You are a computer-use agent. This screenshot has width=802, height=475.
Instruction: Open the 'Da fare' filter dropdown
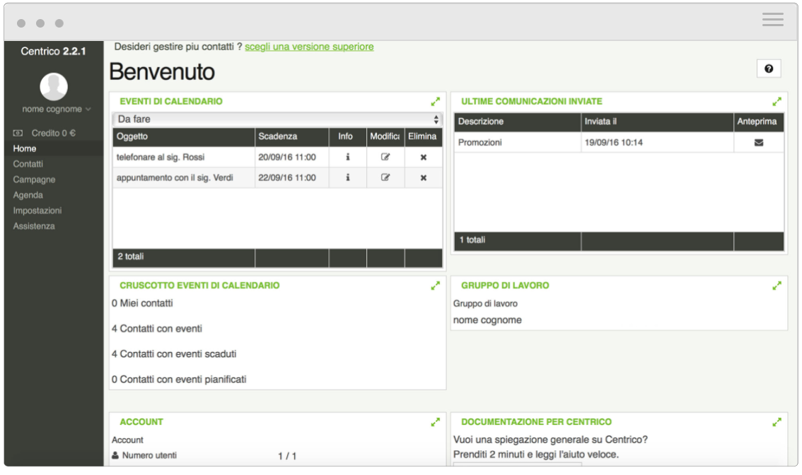[275, 117]
